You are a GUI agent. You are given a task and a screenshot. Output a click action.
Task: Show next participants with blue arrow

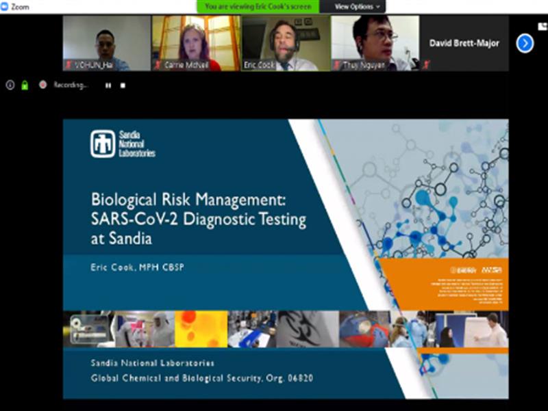[525, 44]
